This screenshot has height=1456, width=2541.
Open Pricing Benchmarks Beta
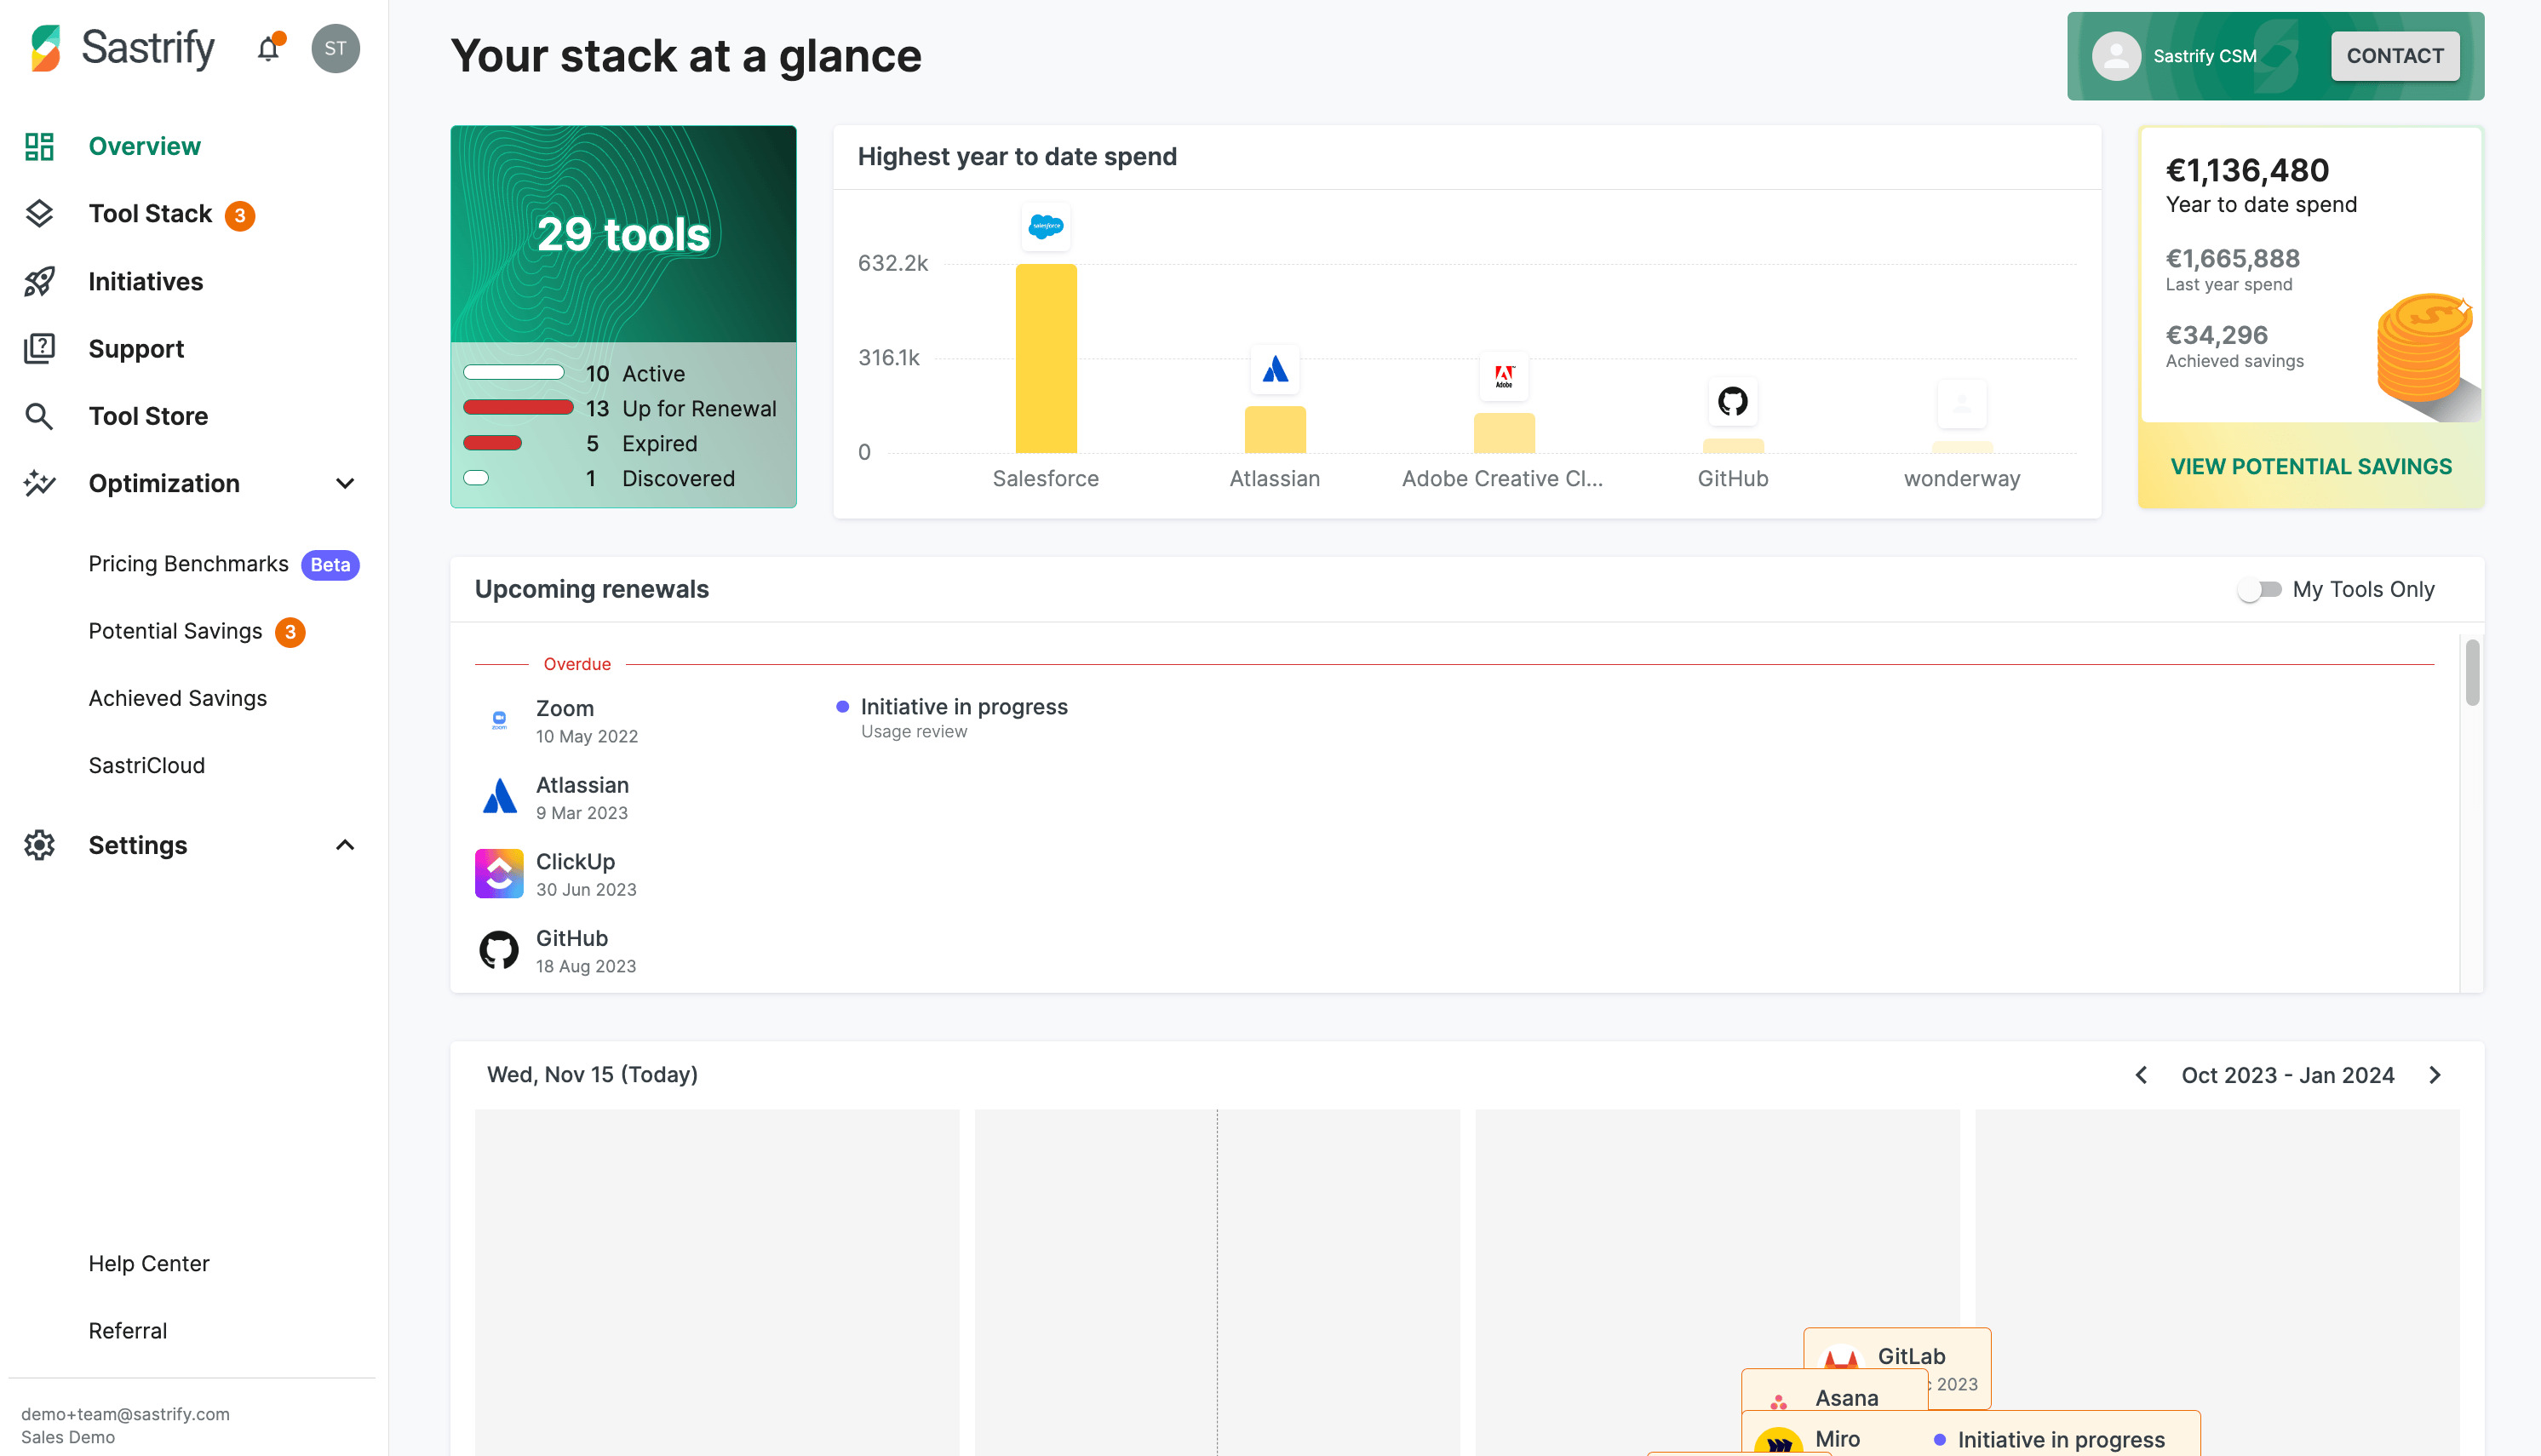pyautogui.click(x=189, y=564)
